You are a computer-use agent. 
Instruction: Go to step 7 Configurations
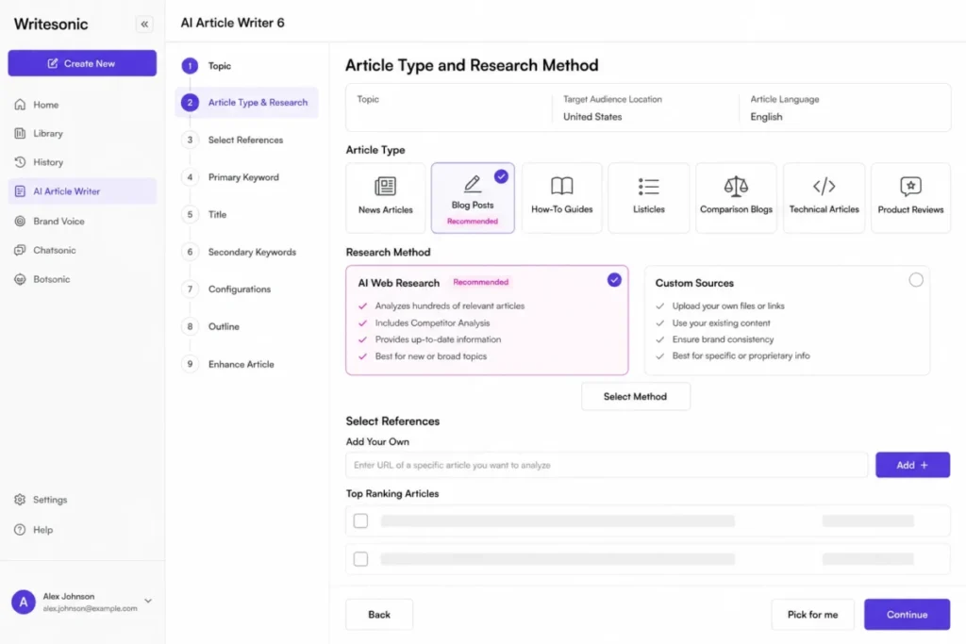[226, 289]
